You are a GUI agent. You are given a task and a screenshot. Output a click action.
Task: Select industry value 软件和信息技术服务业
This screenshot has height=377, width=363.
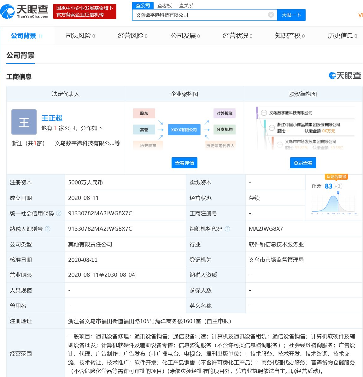pos(276,244)
